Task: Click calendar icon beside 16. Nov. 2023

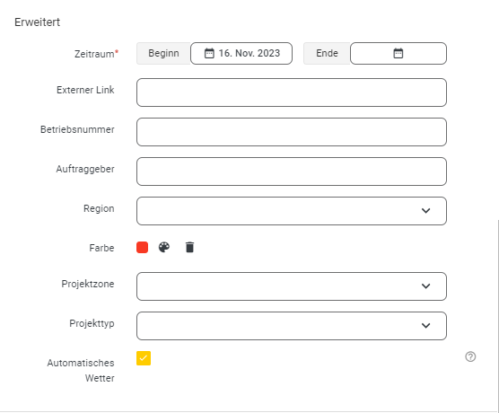Action: coord(209,53)
